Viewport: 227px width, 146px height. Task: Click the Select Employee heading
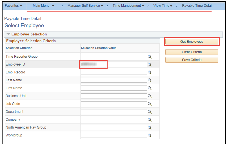24,26
